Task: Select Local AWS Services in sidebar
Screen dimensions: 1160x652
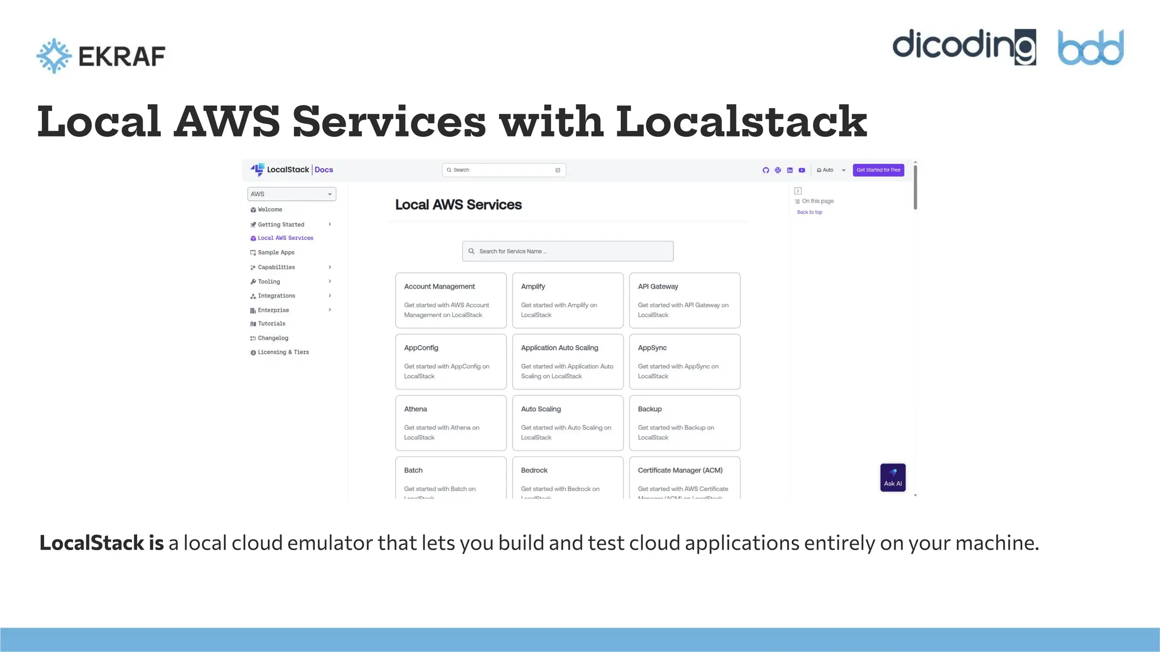Action: (x=285, y=238)
